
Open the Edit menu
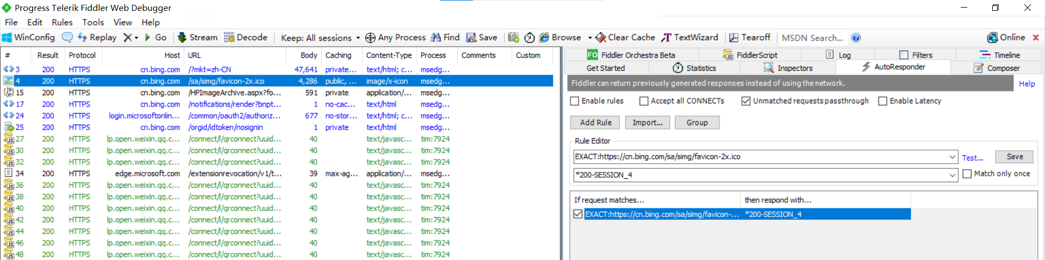[35, 22]
